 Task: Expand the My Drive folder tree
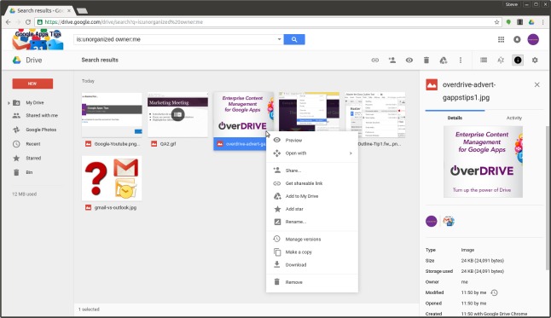point(9,102)
